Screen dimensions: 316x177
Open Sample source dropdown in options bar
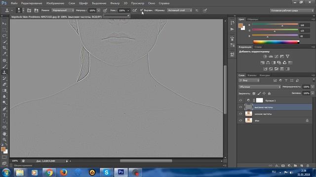179,10
